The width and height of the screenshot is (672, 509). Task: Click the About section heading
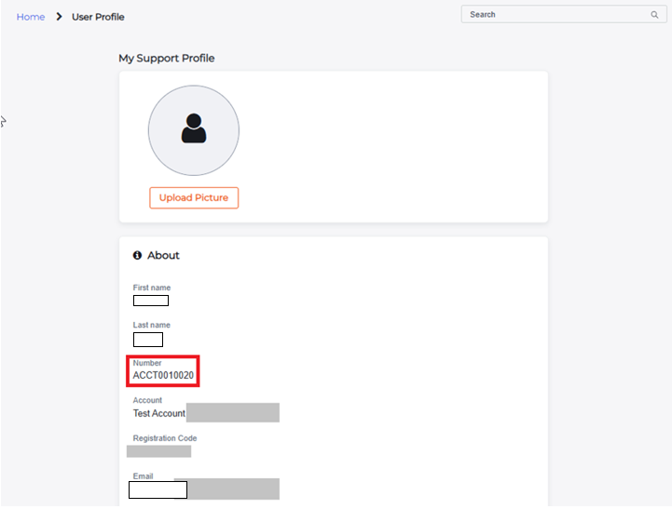click(163, 255)
